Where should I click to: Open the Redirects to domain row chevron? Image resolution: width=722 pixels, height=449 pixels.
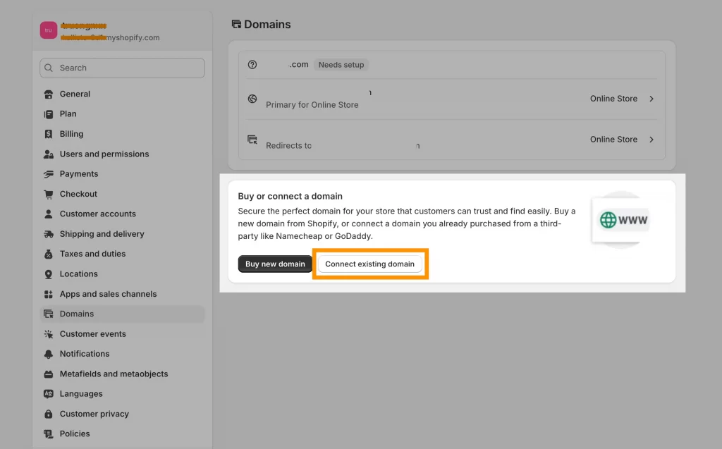pyautogui.click(x=651, y=140)
